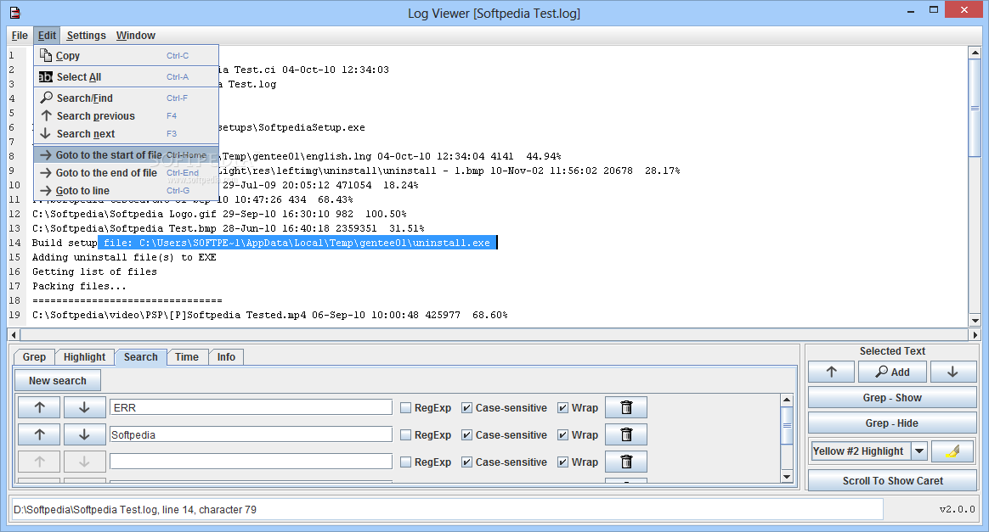989x532 pixels.
Task: Click the empty third search field
Action: coord(251,462)
